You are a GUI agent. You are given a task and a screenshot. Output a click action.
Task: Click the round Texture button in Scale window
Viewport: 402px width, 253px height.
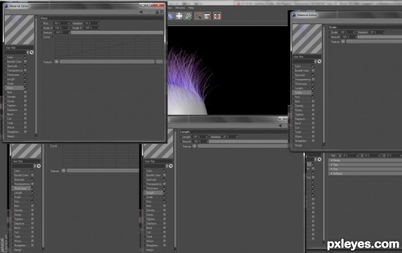(x=343, y=41)
